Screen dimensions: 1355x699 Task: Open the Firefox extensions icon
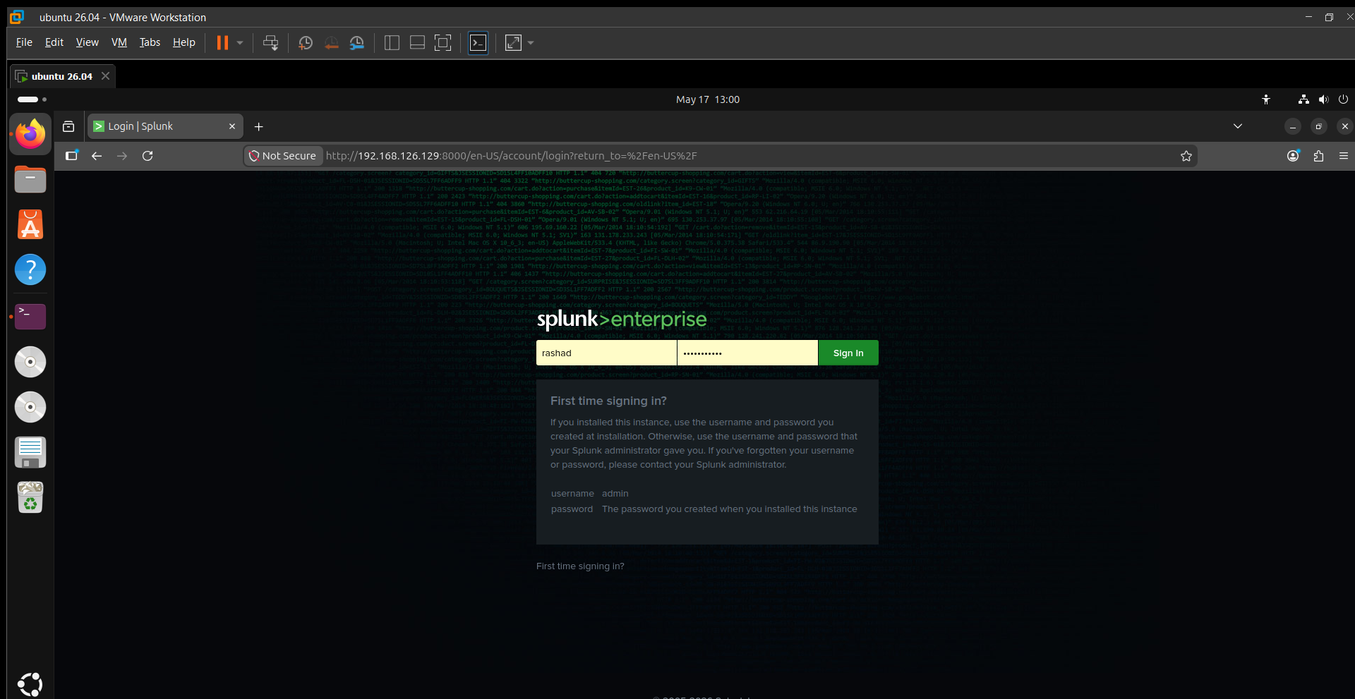(x=1318, y=156)
